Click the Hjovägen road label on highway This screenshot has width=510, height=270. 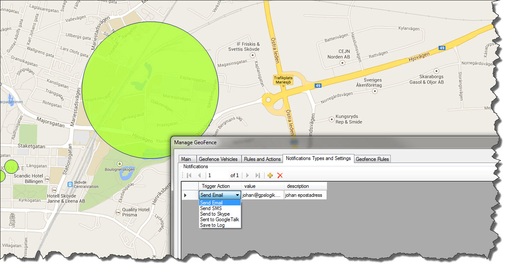419,57
